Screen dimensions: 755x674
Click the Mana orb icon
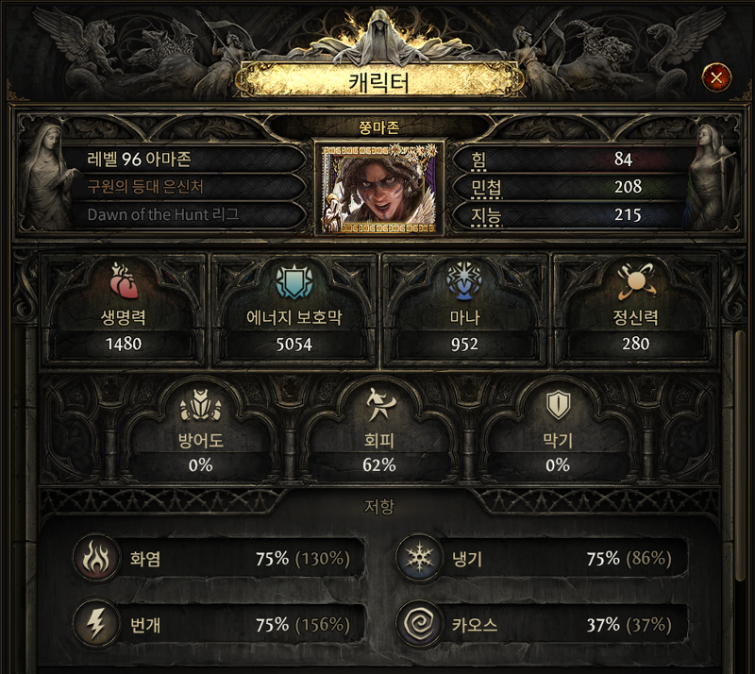click(463, 280)
